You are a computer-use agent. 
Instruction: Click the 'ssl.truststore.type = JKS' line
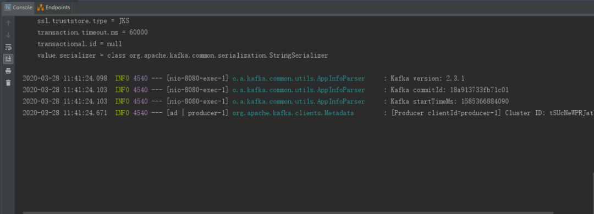point(84,21)
